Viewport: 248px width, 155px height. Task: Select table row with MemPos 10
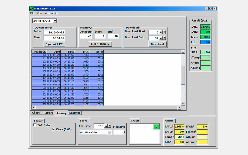pyautogui.click(x=68, y=55)
